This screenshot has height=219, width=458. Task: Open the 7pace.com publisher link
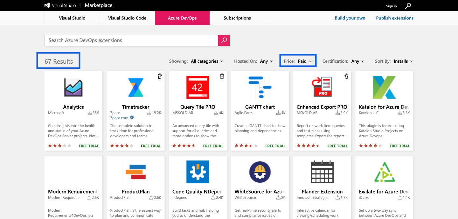119,118
